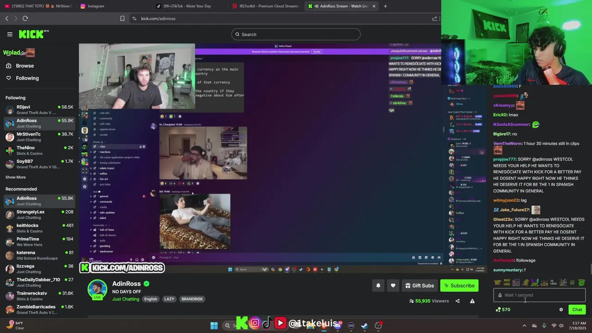
Task: Pick the TA LOCO quick emote
Action: point(553,283)
